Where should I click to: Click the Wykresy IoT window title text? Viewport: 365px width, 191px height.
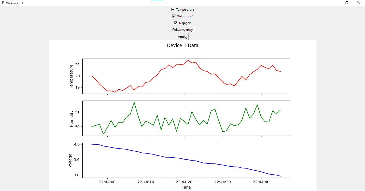[x=14, y=3]
